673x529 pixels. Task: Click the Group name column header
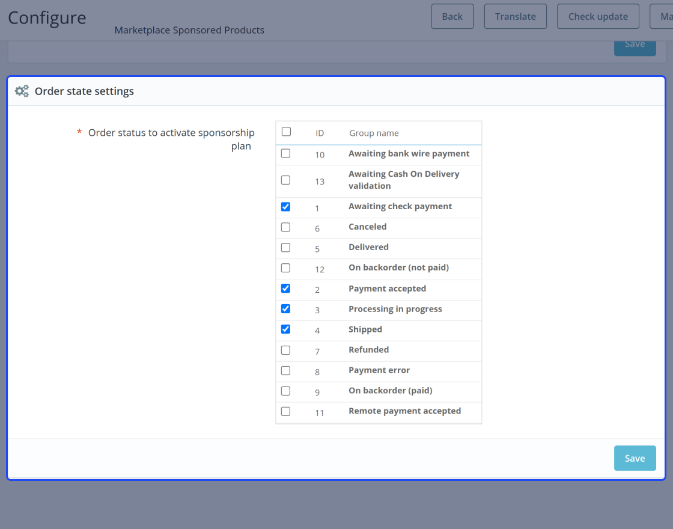pos(374,133)
